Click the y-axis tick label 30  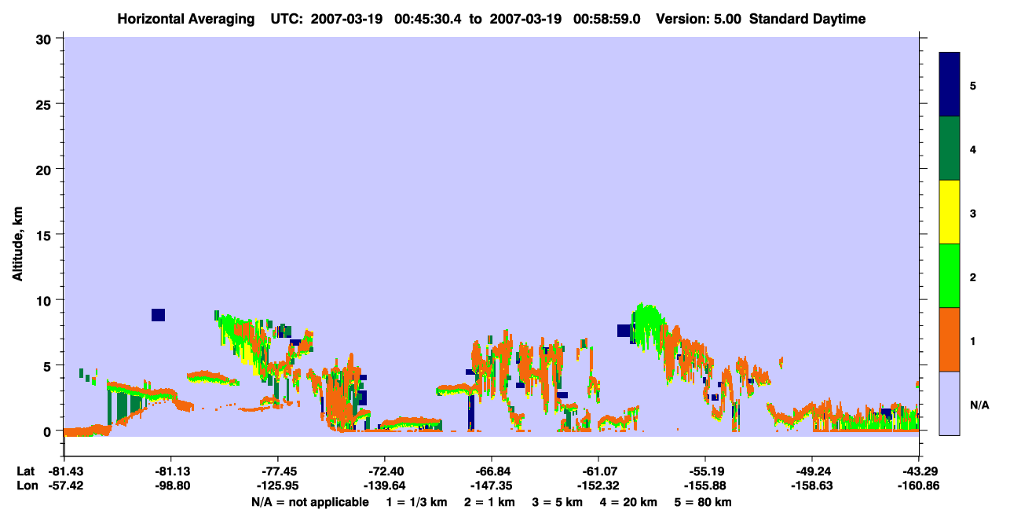46,38
